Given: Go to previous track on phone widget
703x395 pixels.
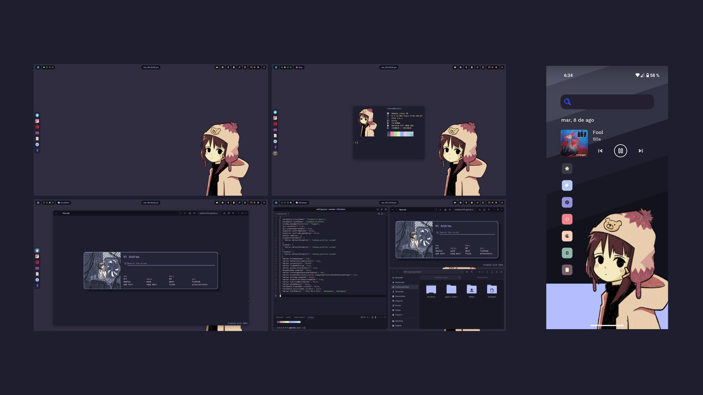Looking at the screenshot, I should (x=600, y=151).
